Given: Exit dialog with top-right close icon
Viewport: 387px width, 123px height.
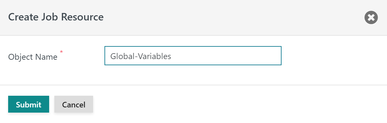Looking at the screenshot, I should pyautogui.click(x=371, y=18).
